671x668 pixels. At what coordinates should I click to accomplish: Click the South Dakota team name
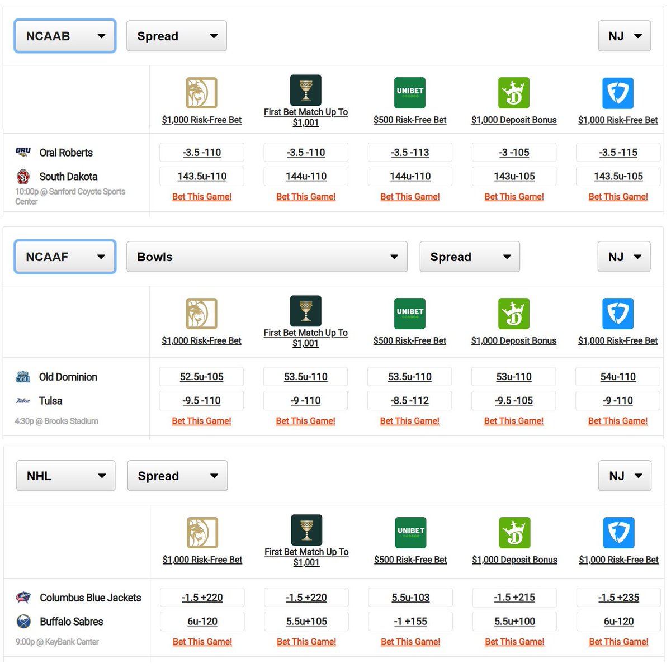[68, 177]
